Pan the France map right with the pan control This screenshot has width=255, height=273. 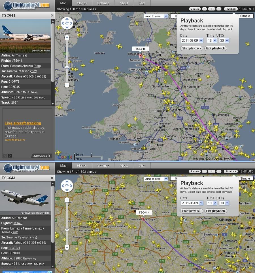click(71, 186)
